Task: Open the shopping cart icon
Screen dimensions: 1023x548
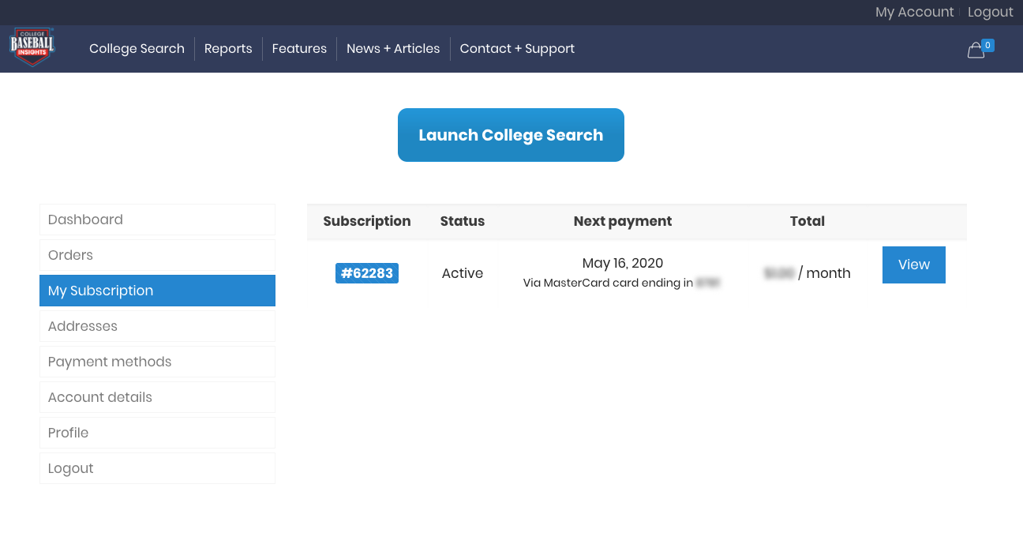Action: pos(976,50)
